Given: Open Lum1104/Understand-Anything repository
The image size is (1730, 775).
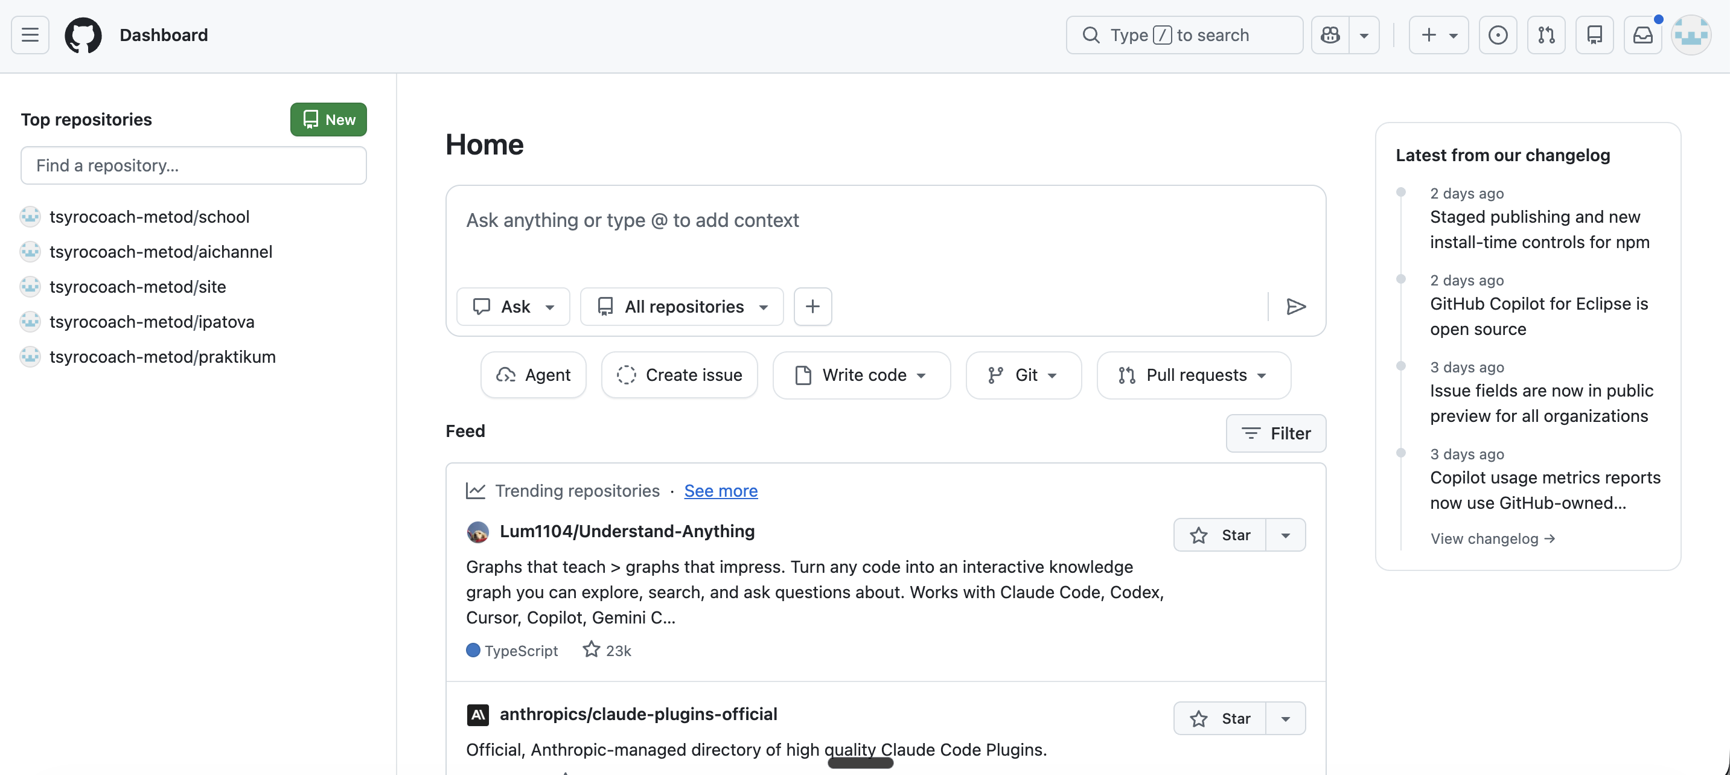Looking at the screenshot, I should 627,531.
